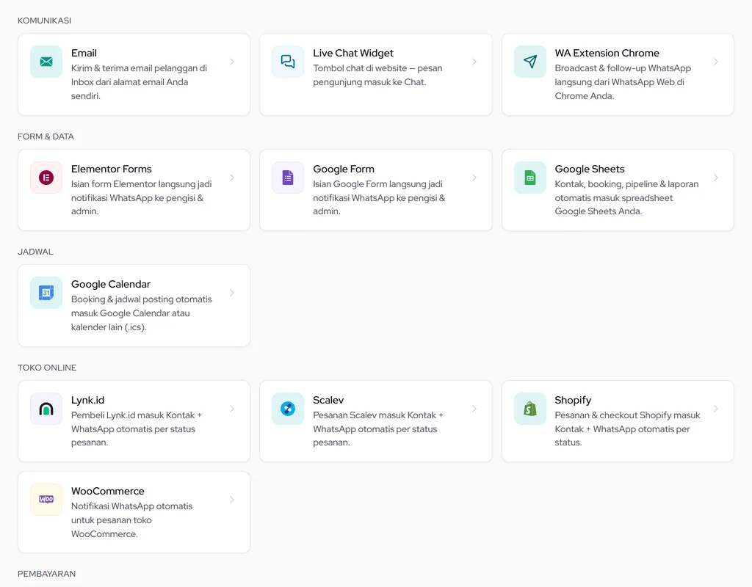Open Live Chat Widget via its chevron
The image size is (752, 587).
474,62
